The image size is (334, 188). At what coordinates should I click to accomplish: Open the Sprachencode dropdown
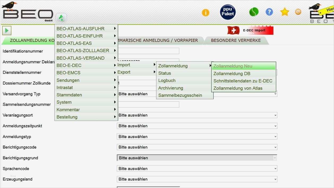(197, 168)
